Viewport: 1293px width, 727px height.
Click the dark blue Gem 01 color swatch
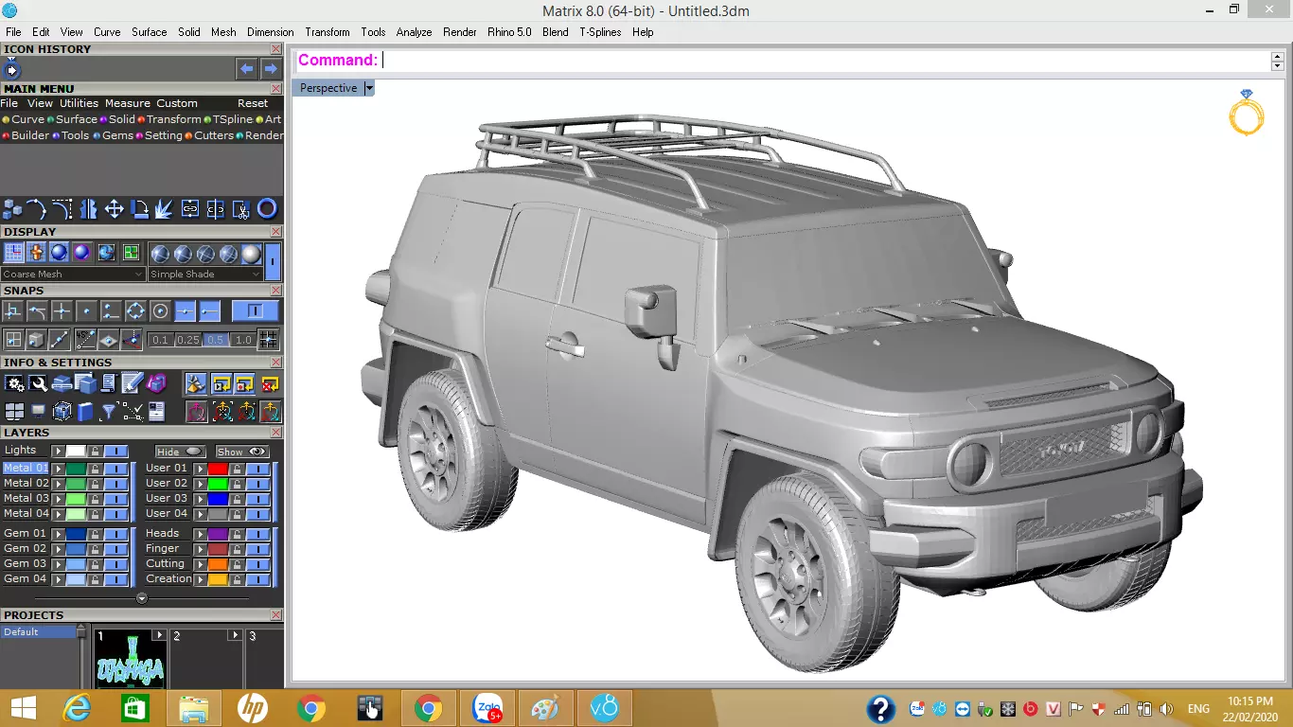pos(76,534)
